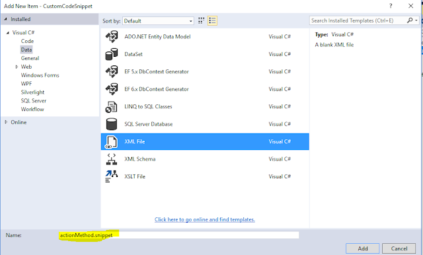Close the Add New Item dialog
This screenshot has width=423, height=255.
410,6
